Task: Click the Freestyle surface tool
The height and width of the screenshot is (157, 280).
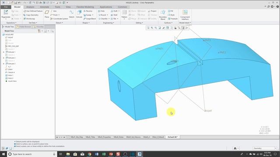Action: click(x=173, y=19)
